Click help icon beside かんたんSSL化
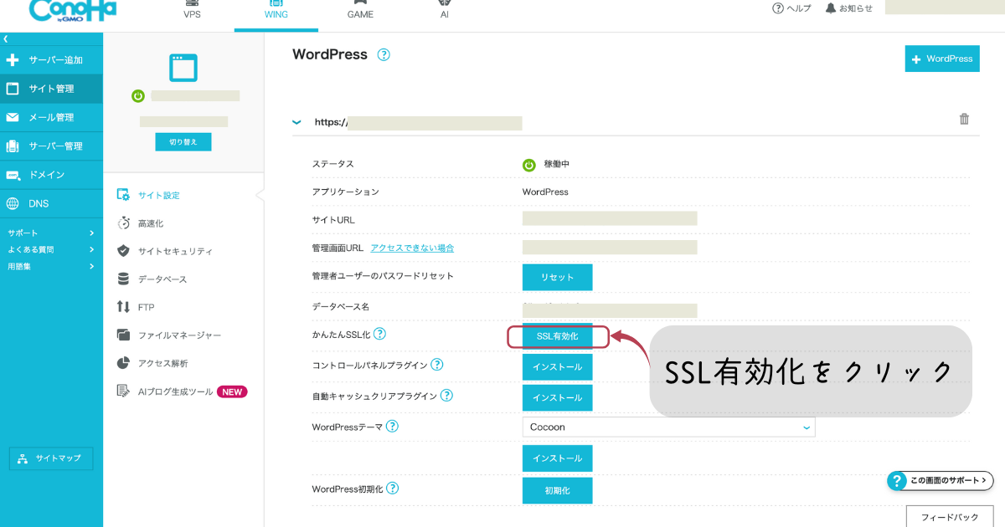The height and width of the screenshot is (527, 1005). 380,334
